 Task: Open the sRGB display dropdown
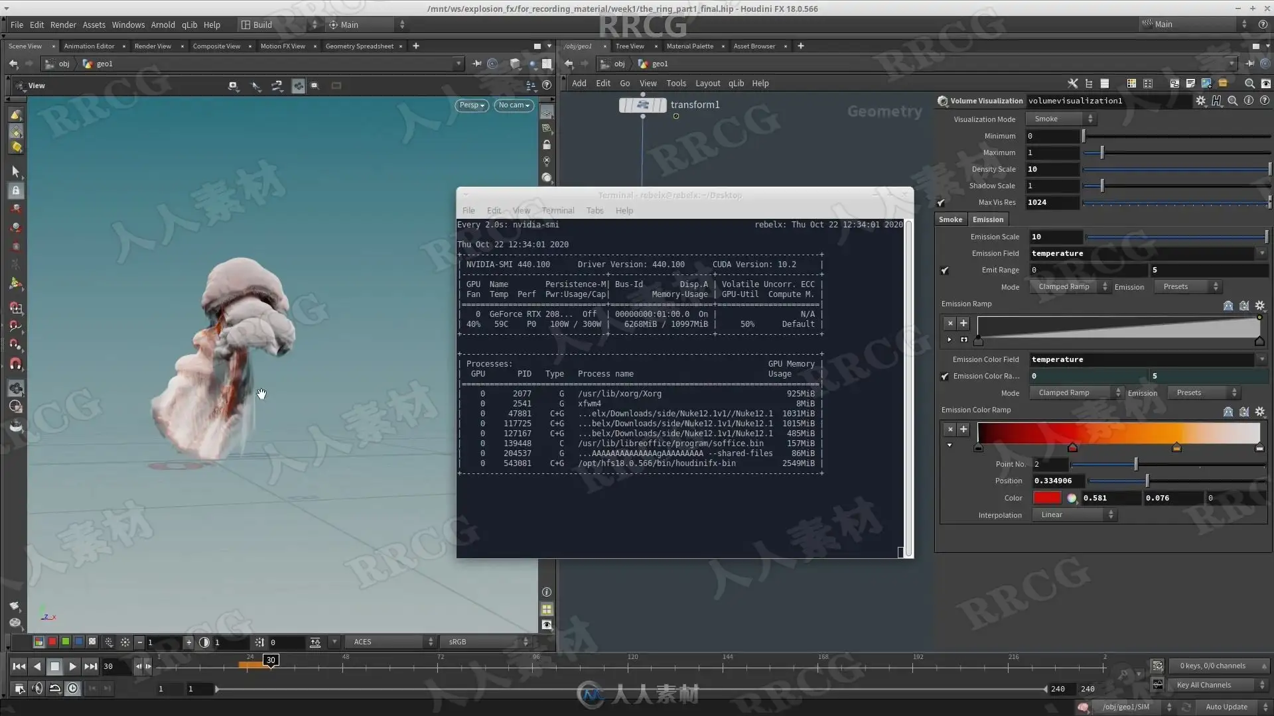[x=484, y=642]
